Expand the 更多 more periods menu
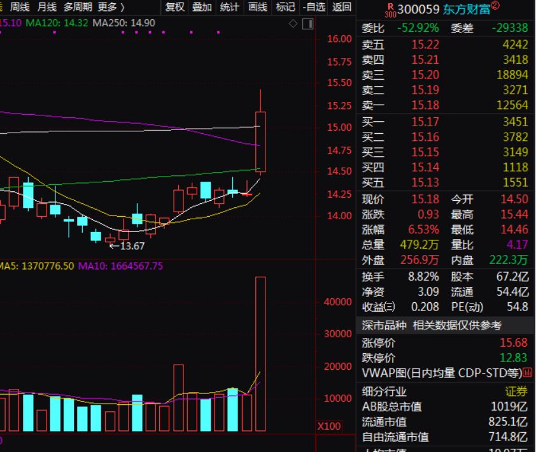The width and height of the screenshot is (536, 452). click(111, 7)
